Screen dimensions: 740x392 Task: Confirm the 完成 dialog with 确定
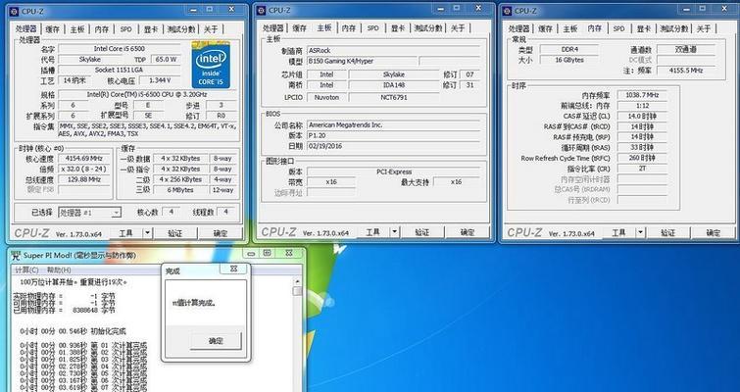(216, 341)
